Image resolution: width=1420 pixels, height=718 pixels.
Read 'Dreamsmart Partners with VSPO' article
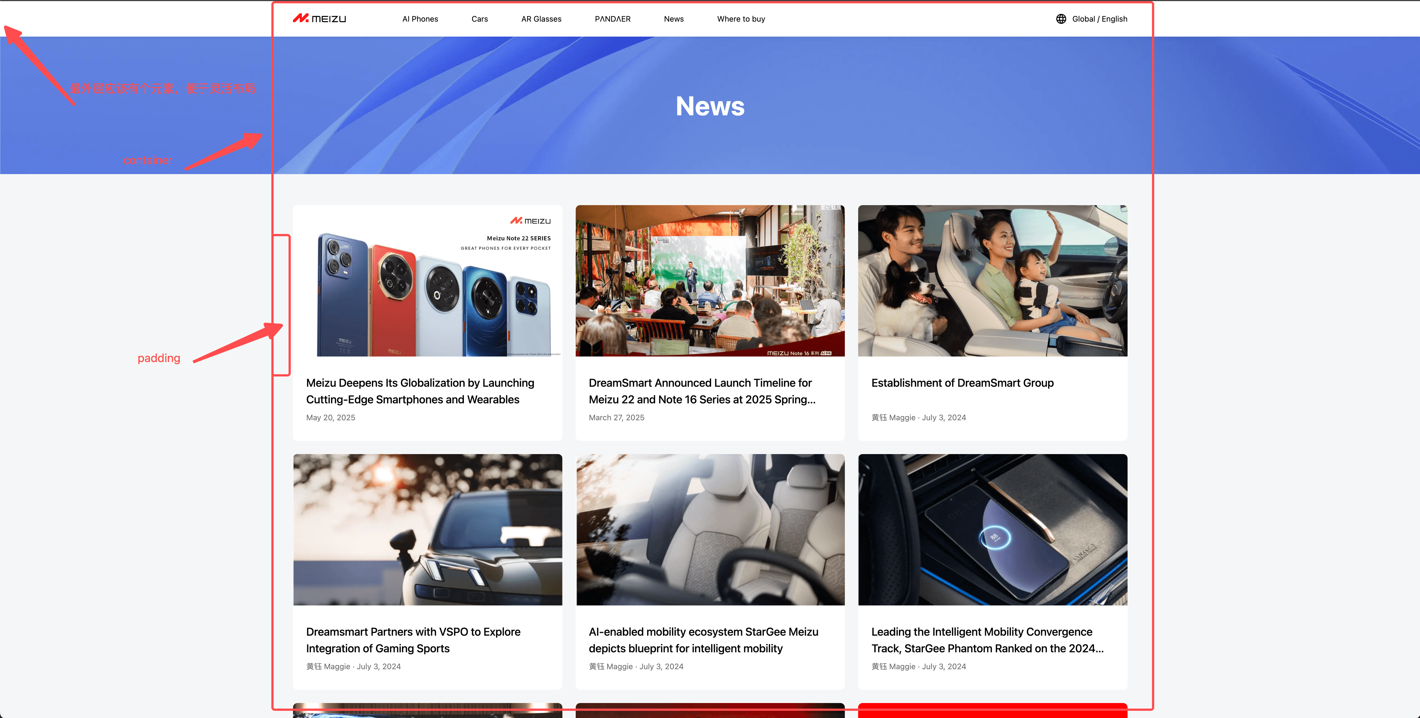coord(413,640)
